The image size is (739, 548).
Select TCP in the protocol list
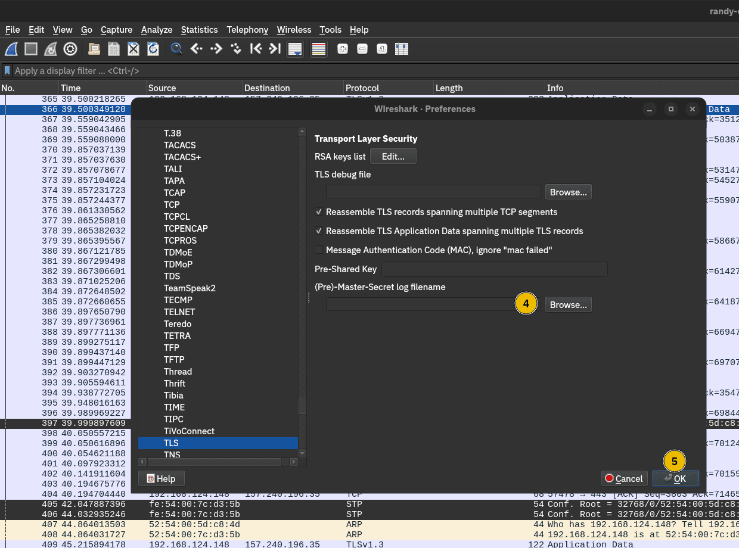tap(172, 205)
